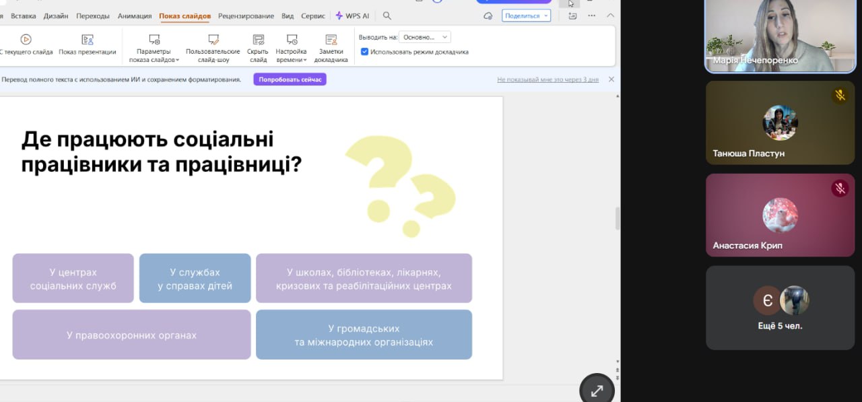Click the Попробовать сейчас button
This screenshot has width=862, height=402.
coord(290,79)
